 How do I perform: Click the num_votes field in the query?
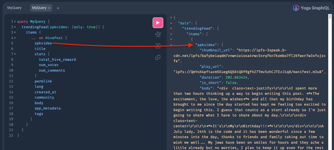(49, 65)
